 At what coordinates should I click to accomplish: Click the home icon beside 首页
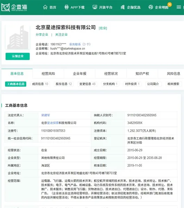pos(45,7)
